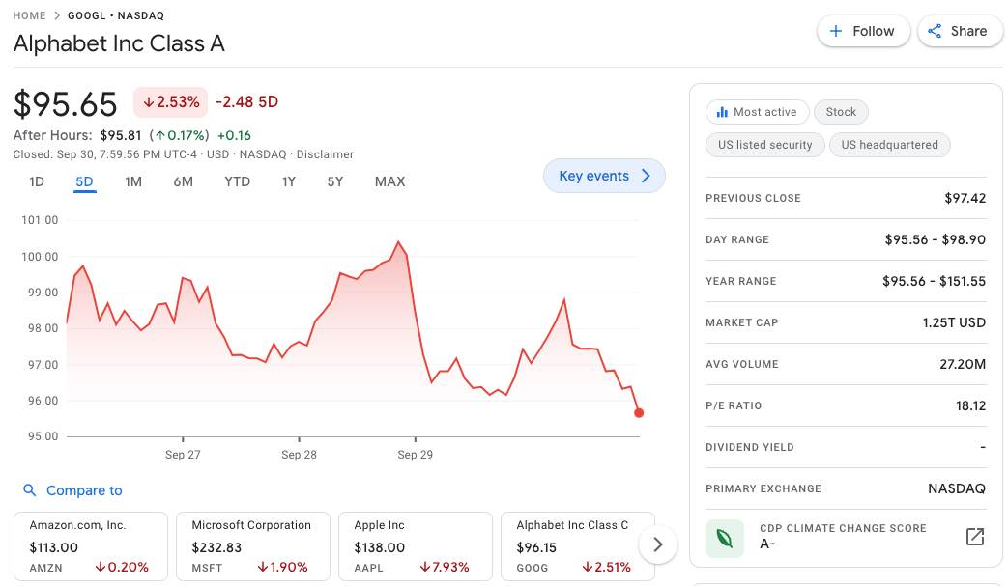Click the plus icon on Follow button
The width and height of the screenshot is (1008, 586).
coord(836,31)
